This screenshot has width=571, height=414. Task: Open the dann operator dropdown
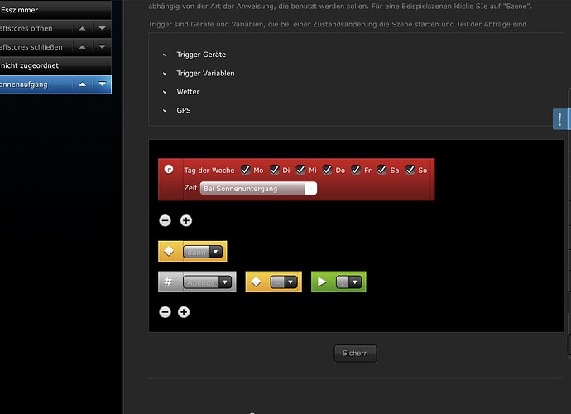click(203, 252)
